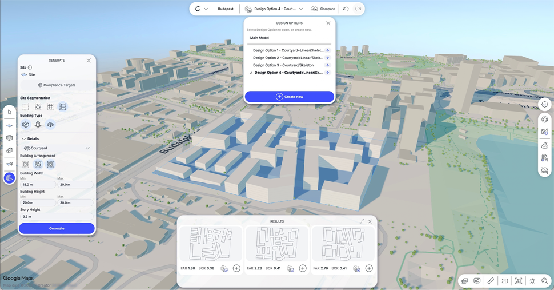Open Design Option 1 - Courtyard+Linear/Skeleton

tap(288, 50)
